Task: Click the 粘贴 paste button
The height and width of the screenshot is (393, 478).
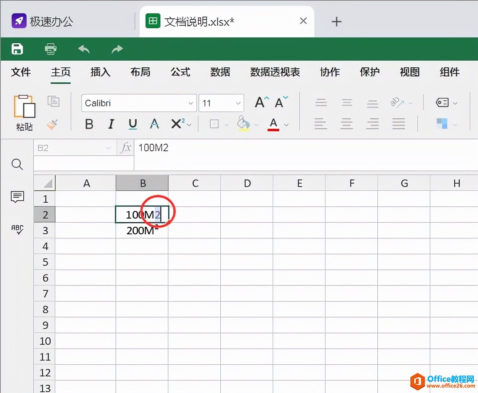Action: [x=25, y=112]
